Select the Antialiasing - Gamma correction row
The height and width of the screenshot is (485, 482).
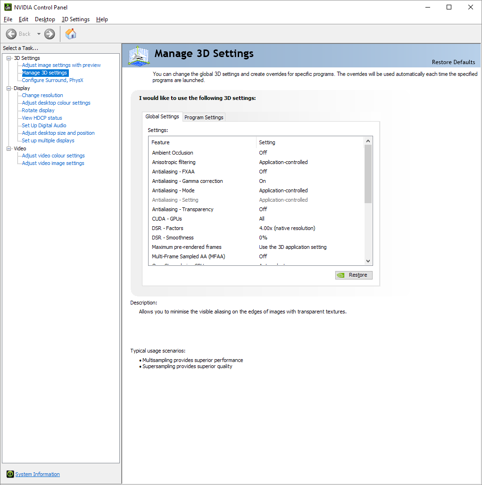256,181
